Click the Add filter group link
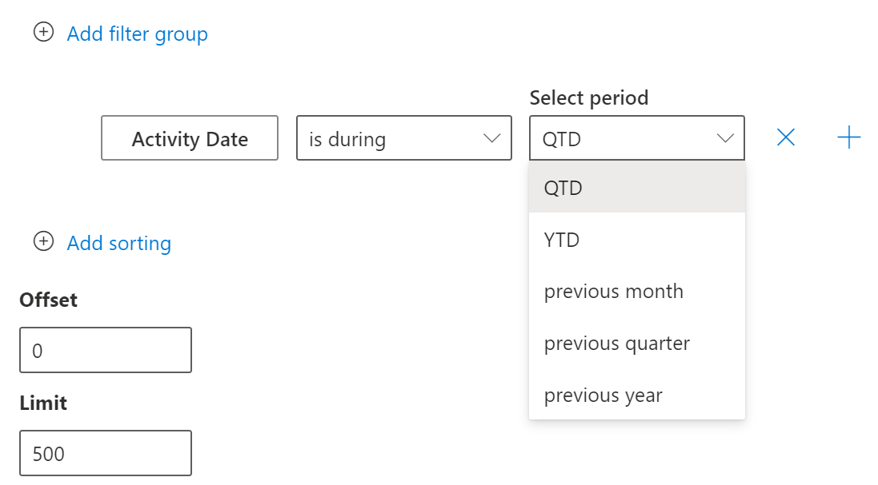This screenshot has height=485, width=878. pyautogui.click(x=137, y=34)
